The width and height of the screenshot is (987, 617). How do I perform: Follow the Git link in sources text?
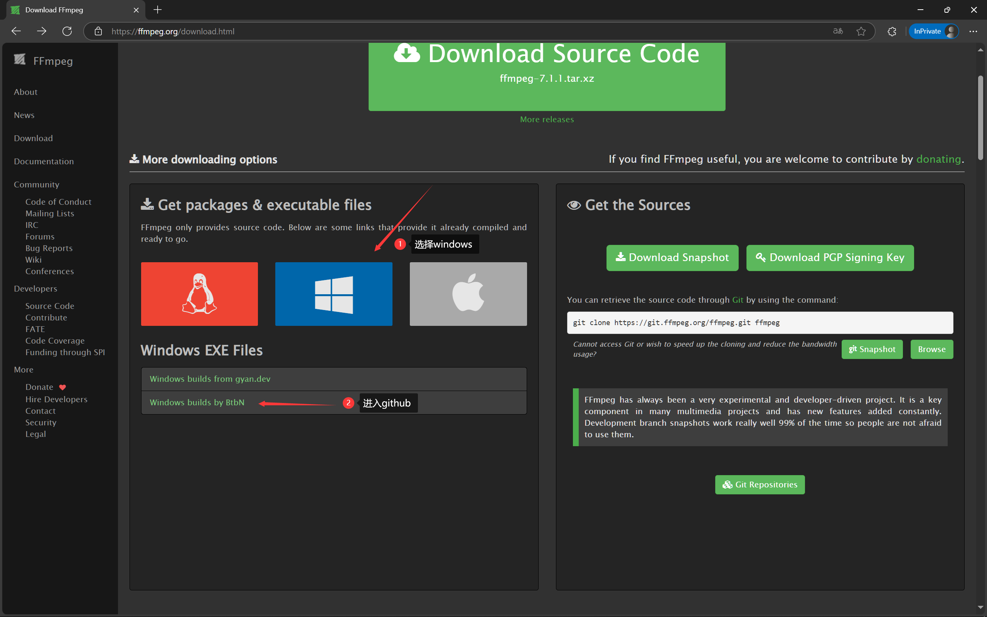click(738, 300)
